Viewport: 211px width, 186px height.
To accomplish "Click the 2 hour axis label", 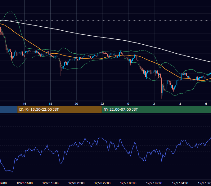I will (x=154, y=104).
